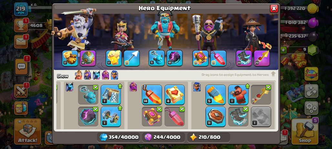The image size is (332, 149).
Task: Close the Hero Equipment window
Action: (274, 8)
